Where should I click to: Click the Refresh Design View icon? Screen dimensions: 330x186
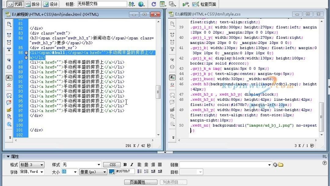click(154, 4)
